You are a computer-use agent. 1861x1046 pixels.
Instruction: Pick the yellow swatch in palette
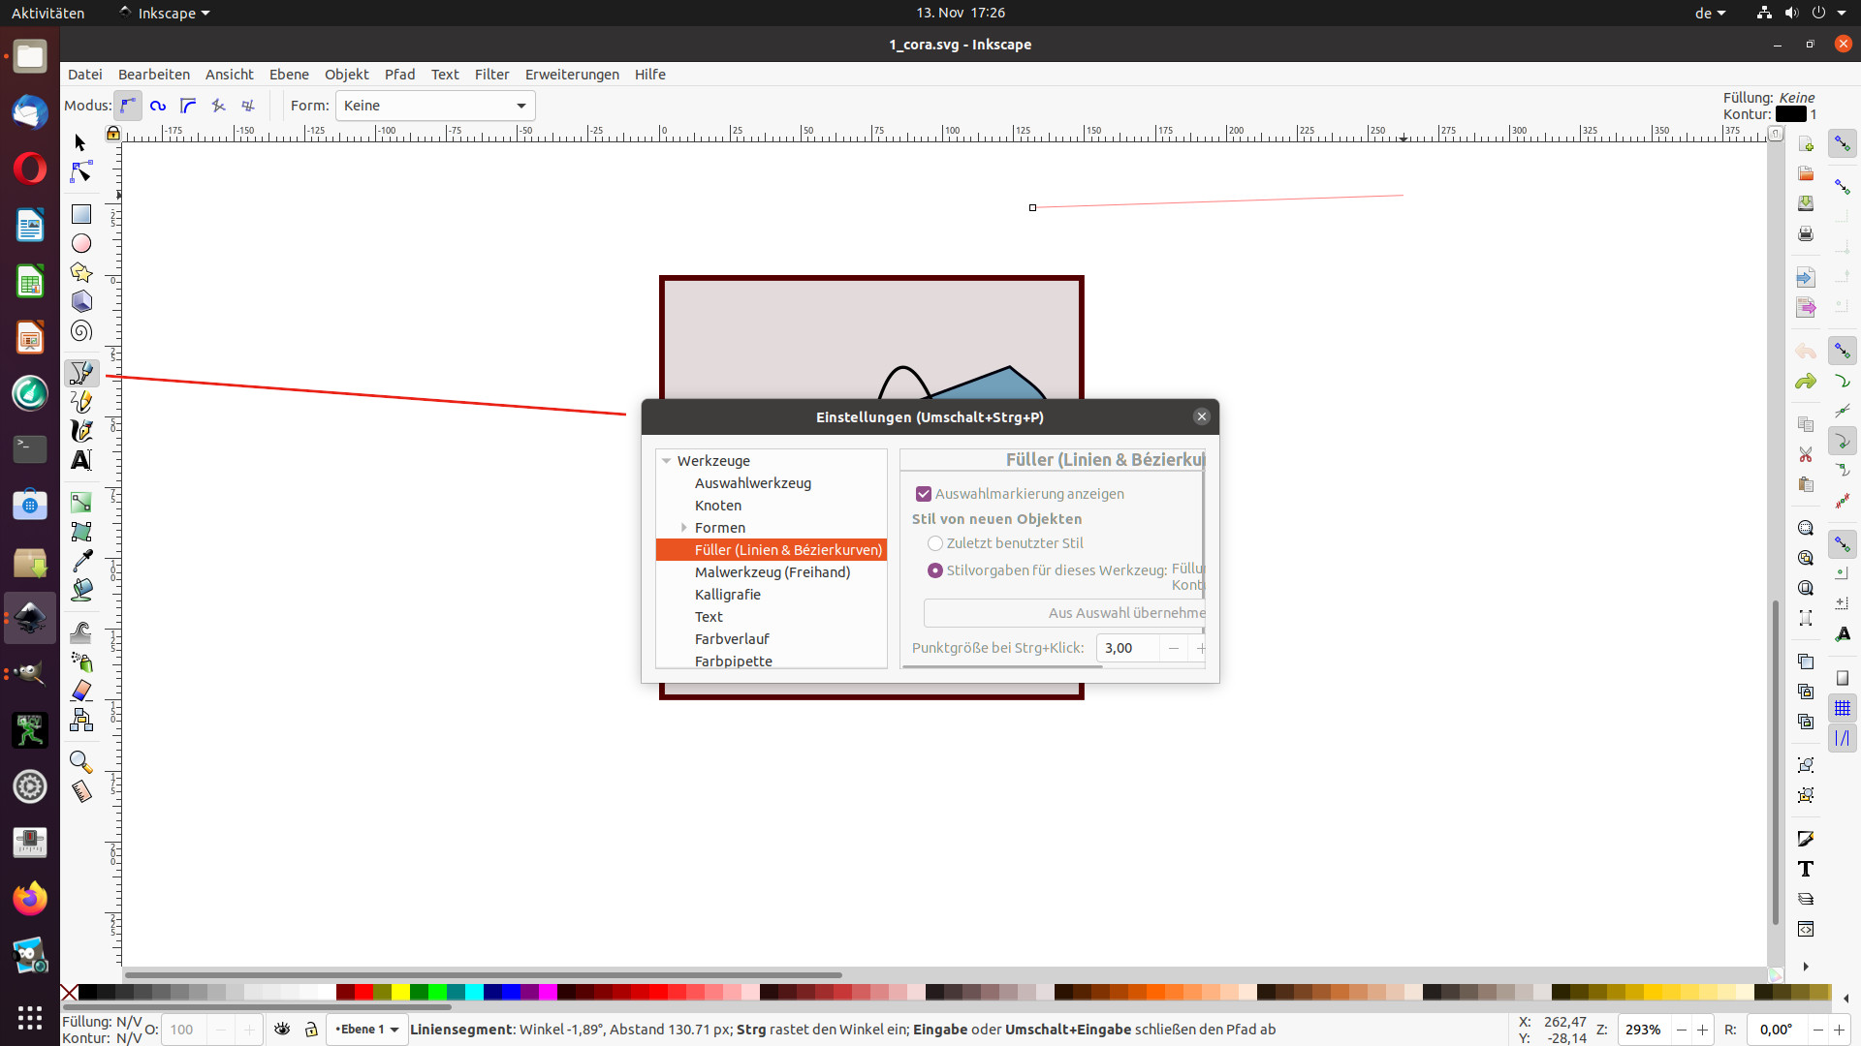coord(400,992)
